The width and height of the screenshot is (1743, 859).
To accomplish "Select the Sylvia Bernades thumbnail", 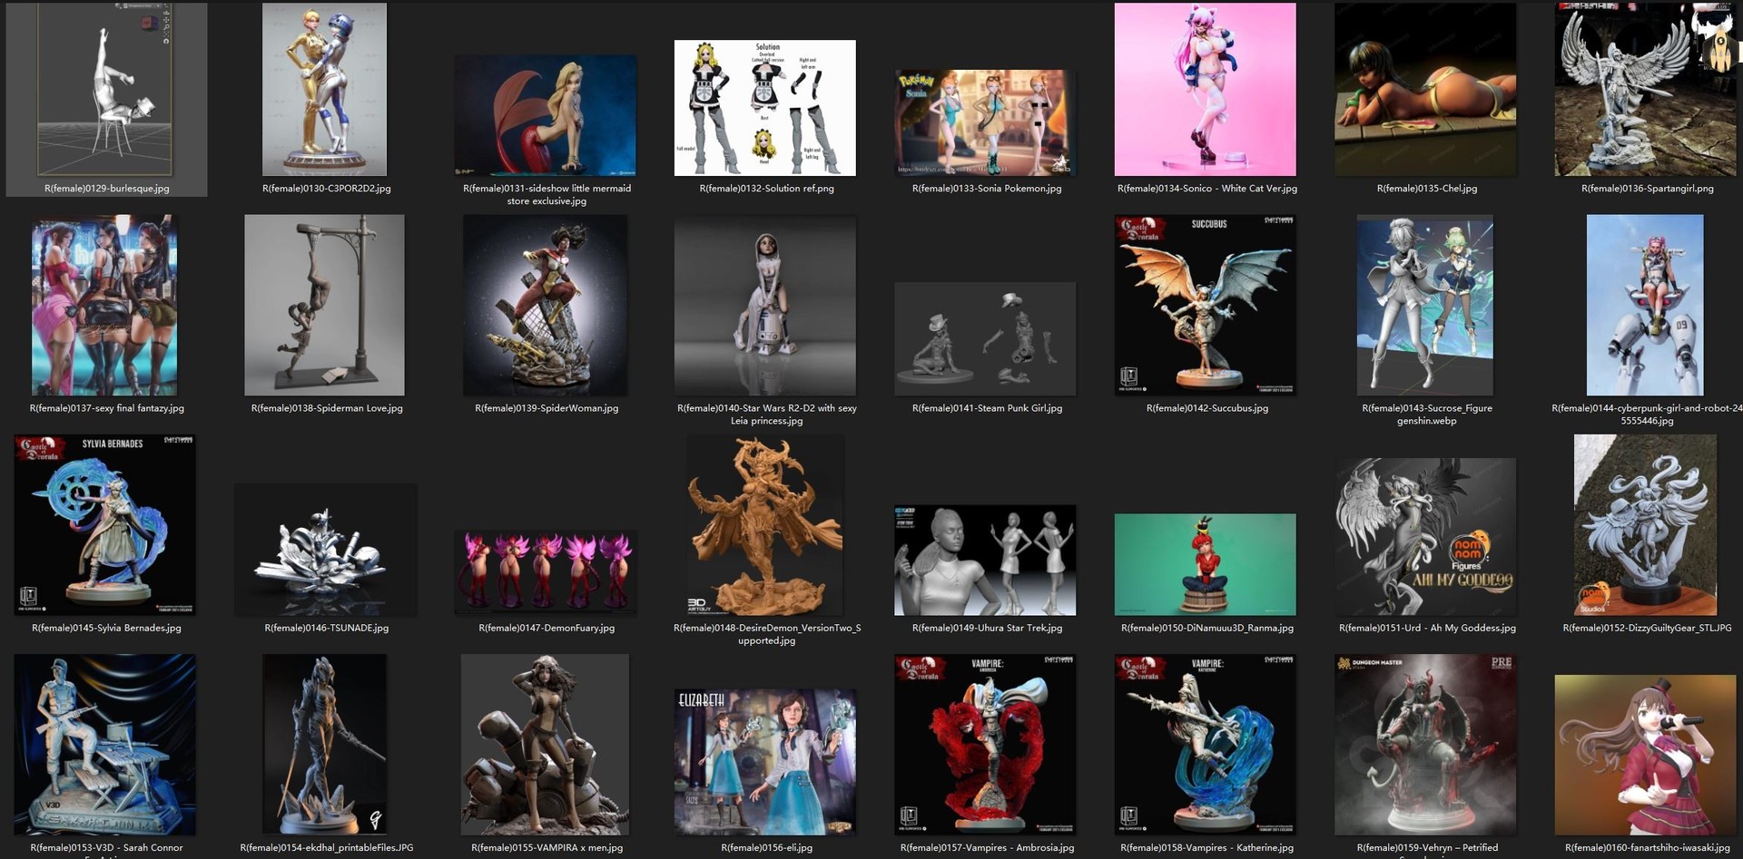I will coord(104,525).
